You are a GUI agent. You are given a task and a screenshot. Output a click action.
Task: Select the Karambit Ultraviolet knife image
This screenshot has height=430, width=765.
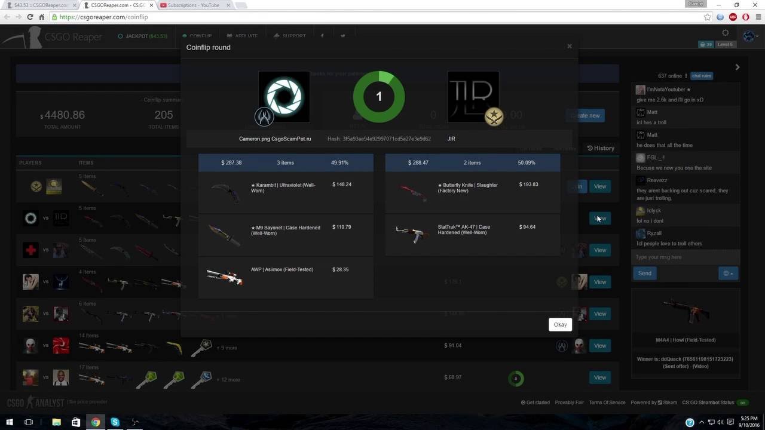click(x=225, y=192)
